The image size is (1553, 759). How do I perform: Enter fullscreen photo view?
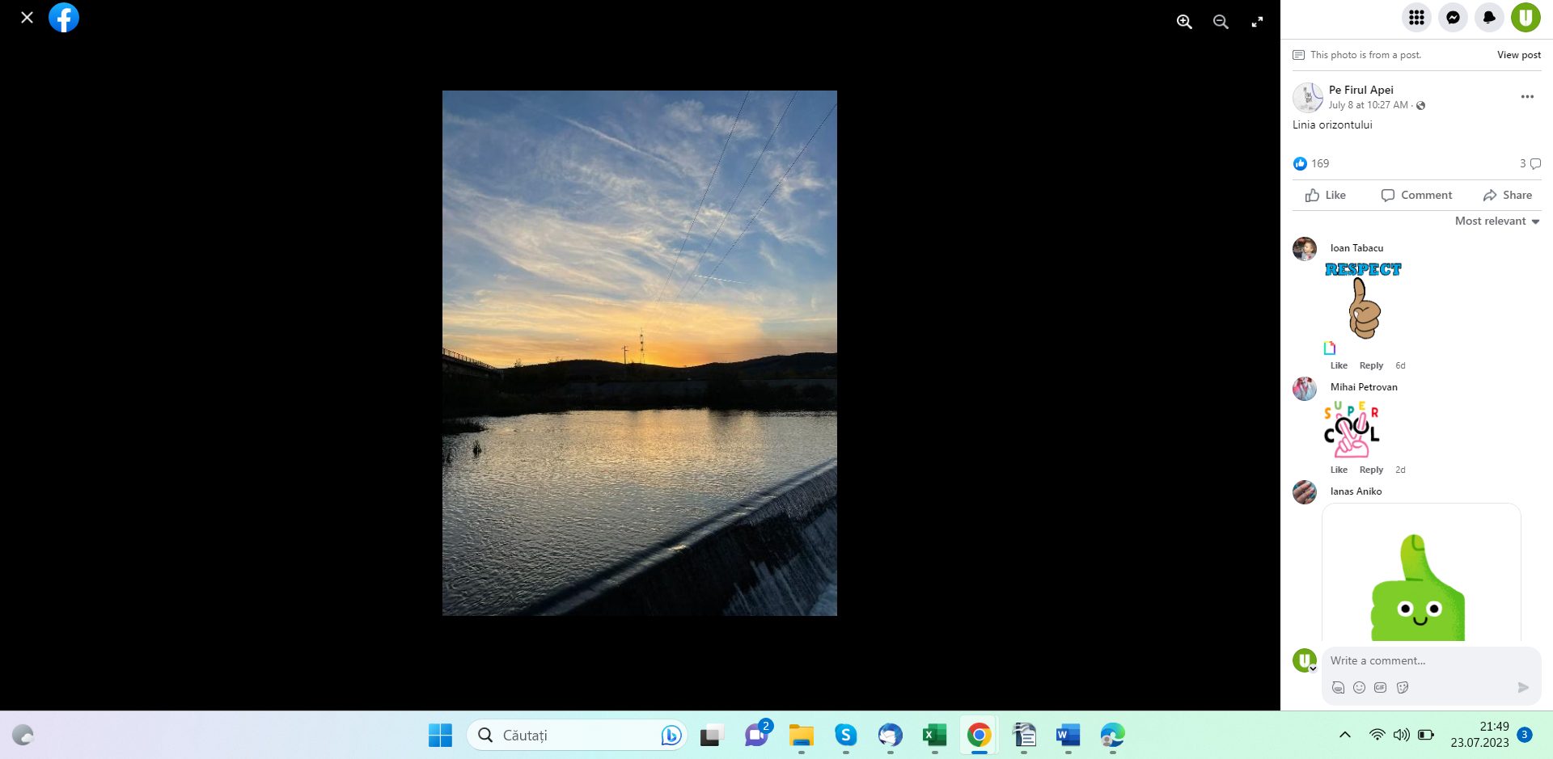pyautogui.click(x=1257, y=22)
